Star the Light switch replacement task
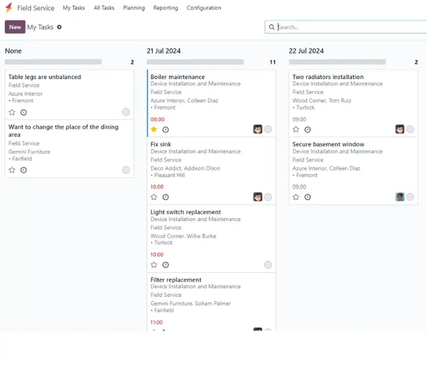 154,265
